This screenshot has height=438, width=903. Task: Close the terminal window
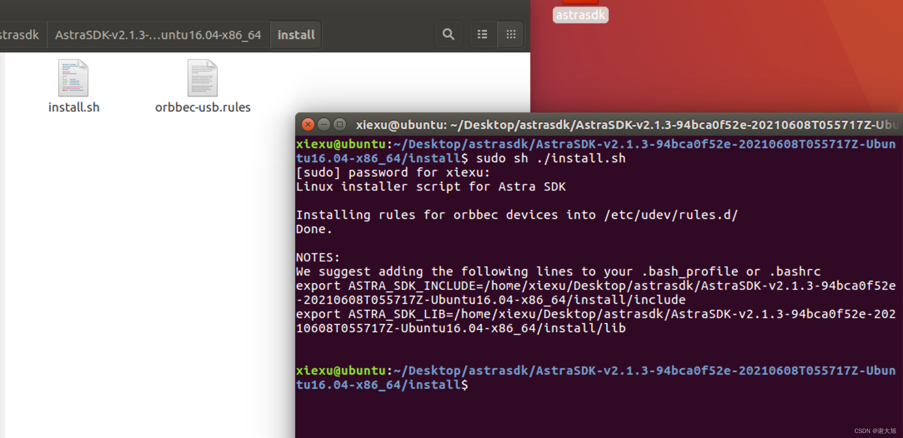click(308, 124)
